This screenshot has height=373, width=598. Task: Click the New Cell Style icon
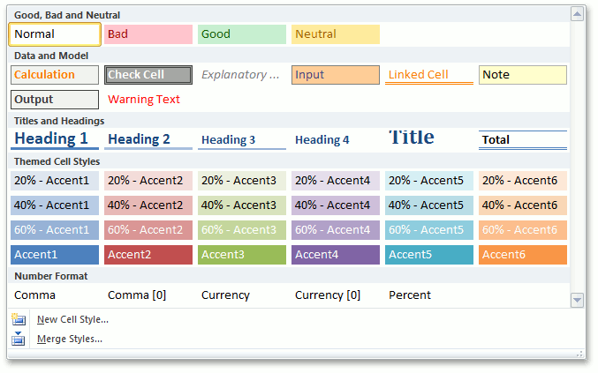coord(19,319)
